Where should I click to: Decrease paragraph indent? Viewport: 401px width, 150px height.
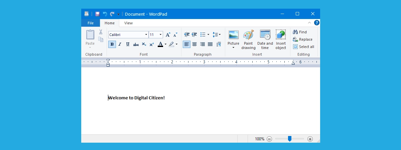pyautogui.click(x=187, y=35)
